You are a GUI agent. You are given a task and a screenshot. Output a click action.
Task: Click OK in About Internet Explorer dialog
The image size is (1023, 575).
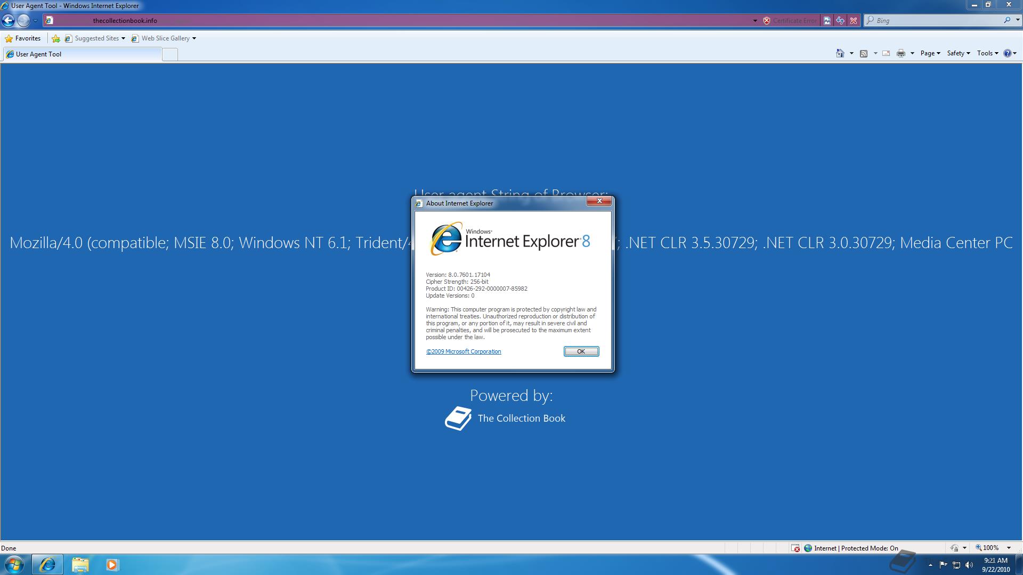[581, 351]
